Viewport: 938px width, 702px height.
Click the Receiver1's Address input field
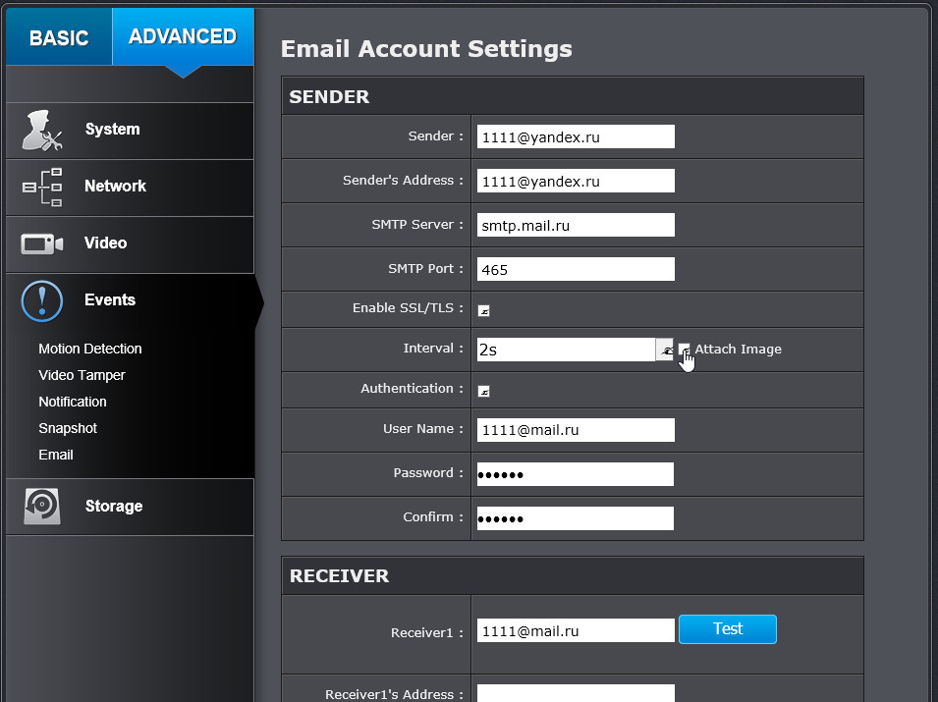coord(576,693)
